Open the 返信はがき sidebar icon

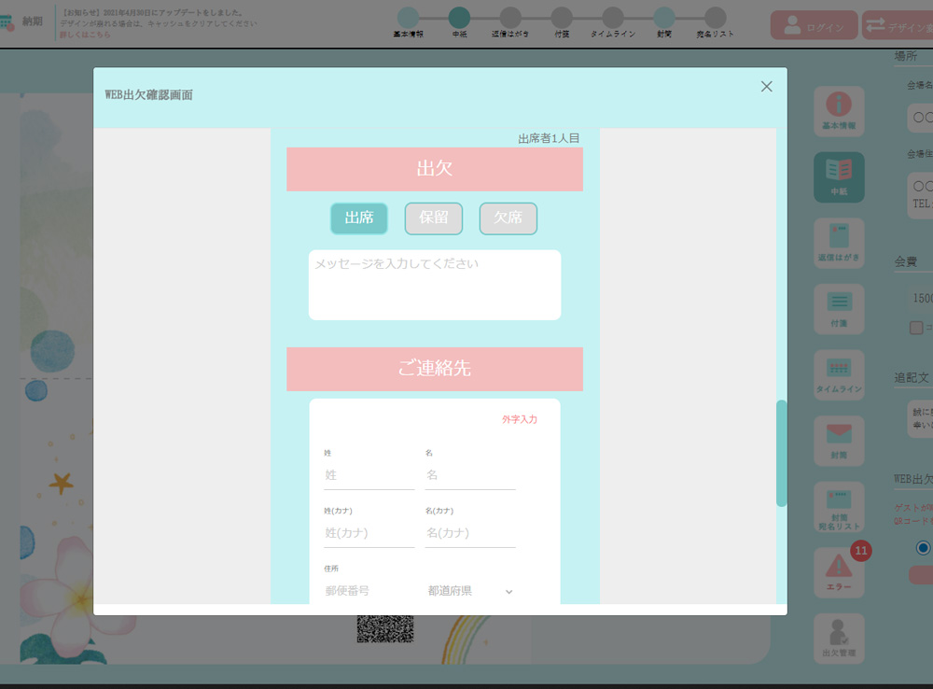tap(839, 243)
